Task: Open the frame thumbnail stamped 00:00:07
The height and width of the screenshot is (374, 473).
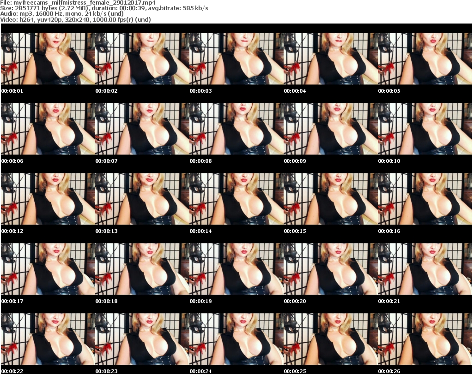Action: (x=142, y=129)
